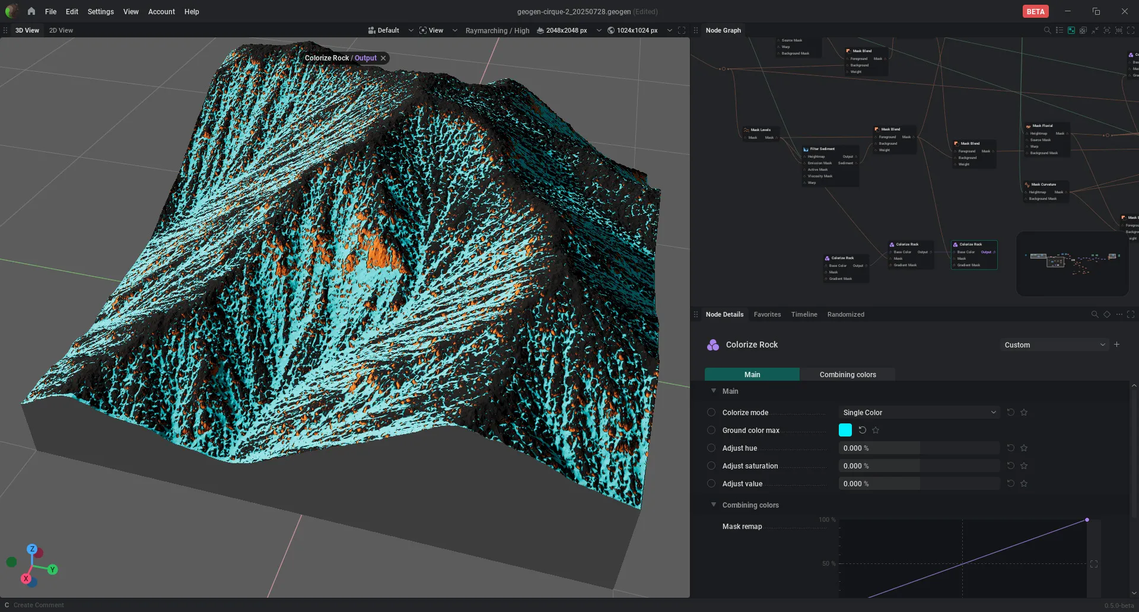
Task: Reset node graph zoom to 100
Action: tap(1119, 30)
